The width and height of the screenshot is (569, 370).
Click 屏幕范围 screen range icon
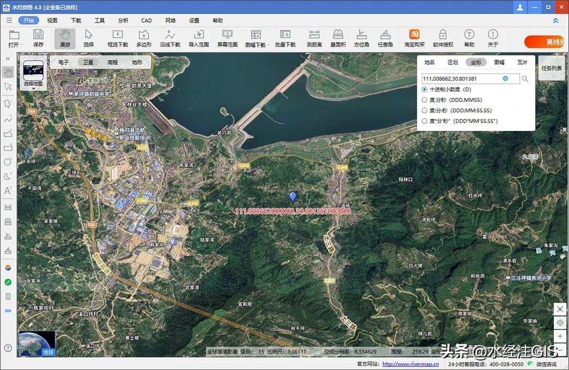click(227, 35)
